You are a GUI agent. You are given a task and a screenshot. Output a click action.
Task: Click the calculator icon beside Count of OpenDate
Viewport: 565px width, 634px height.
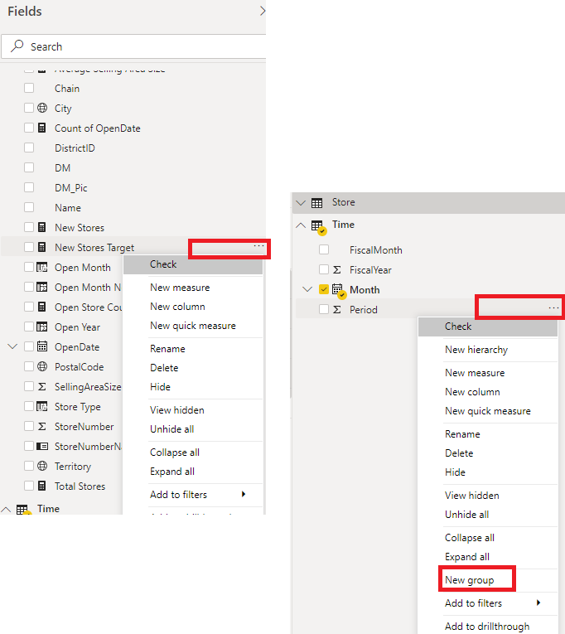tap(42, 128)
